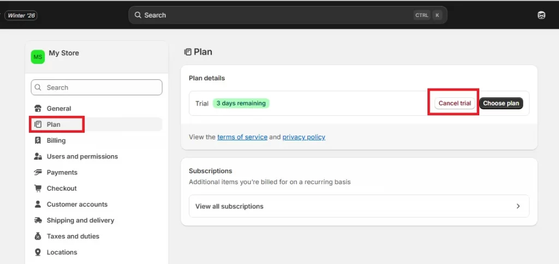
Task: Click the MS store avatar badge
Action: (38, 57)
